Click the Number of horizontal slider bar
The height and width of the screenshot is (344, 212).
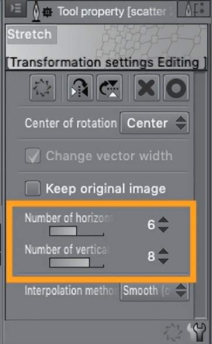pos(77,231)
